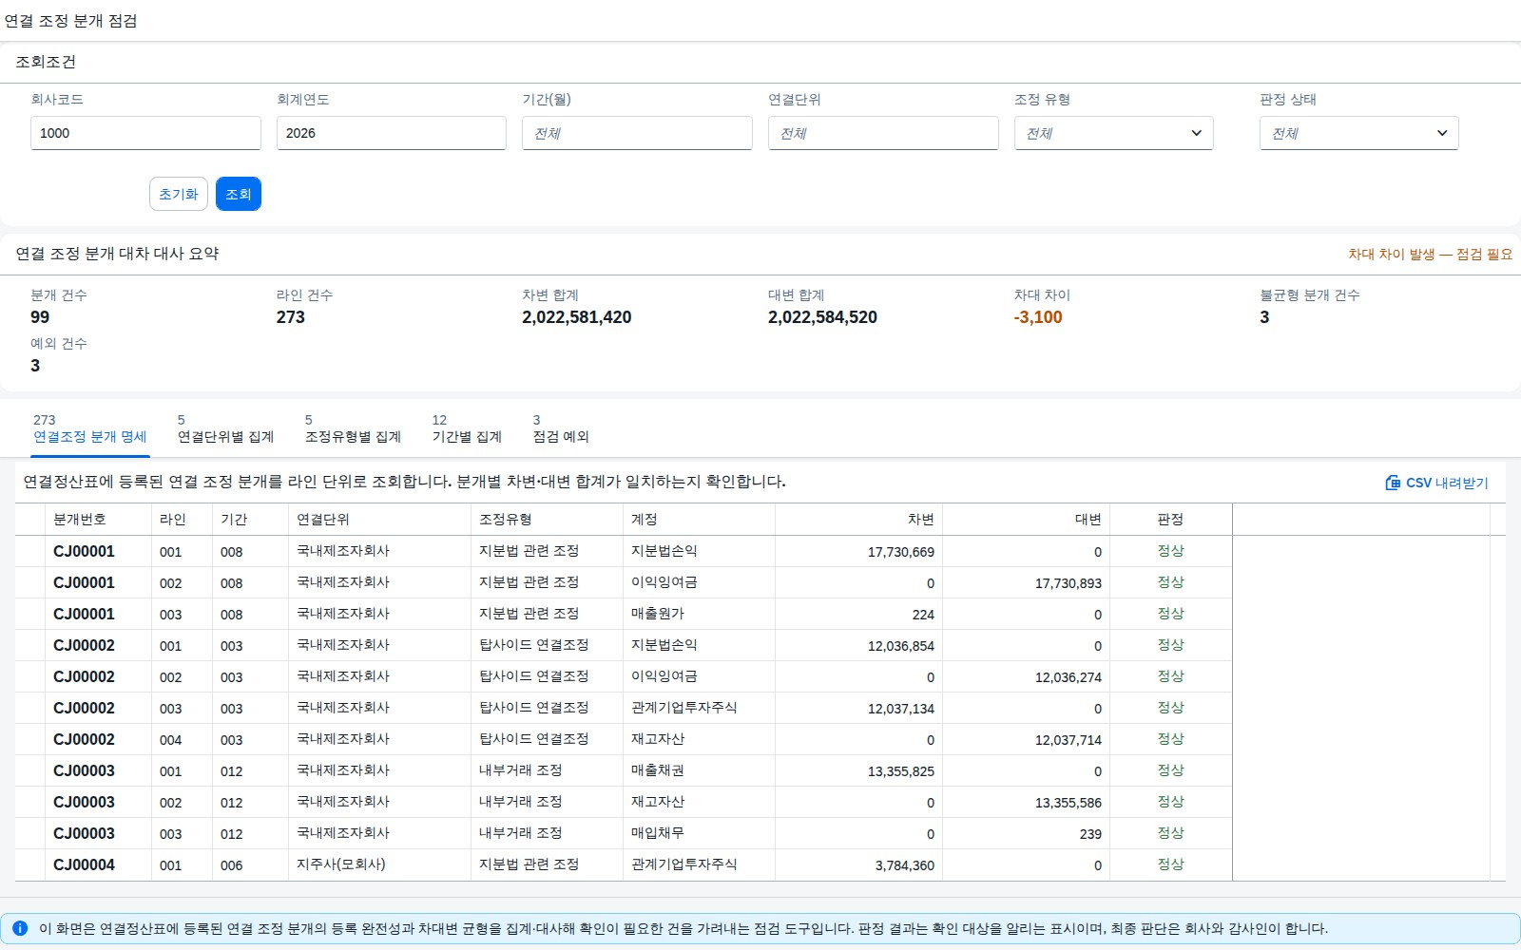Click 조정유형 column header
This screenshot has width=1521, height=950.
tap(548, 520)
